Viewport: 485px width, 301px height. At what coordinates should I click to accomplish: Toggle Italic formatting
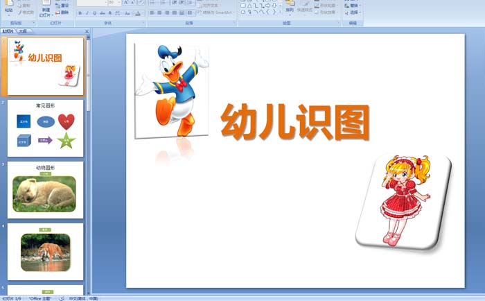pyautogui.click(x=87, y=13)
